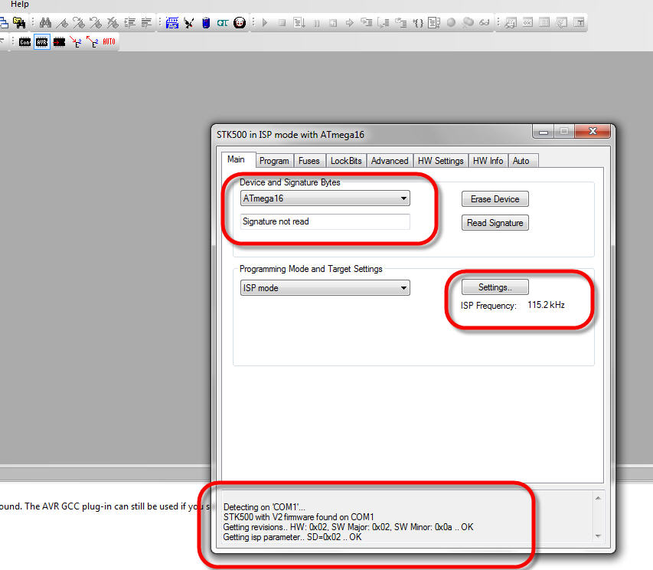Click the Toggle Breakpoint circle icon

tap(451, 22)
